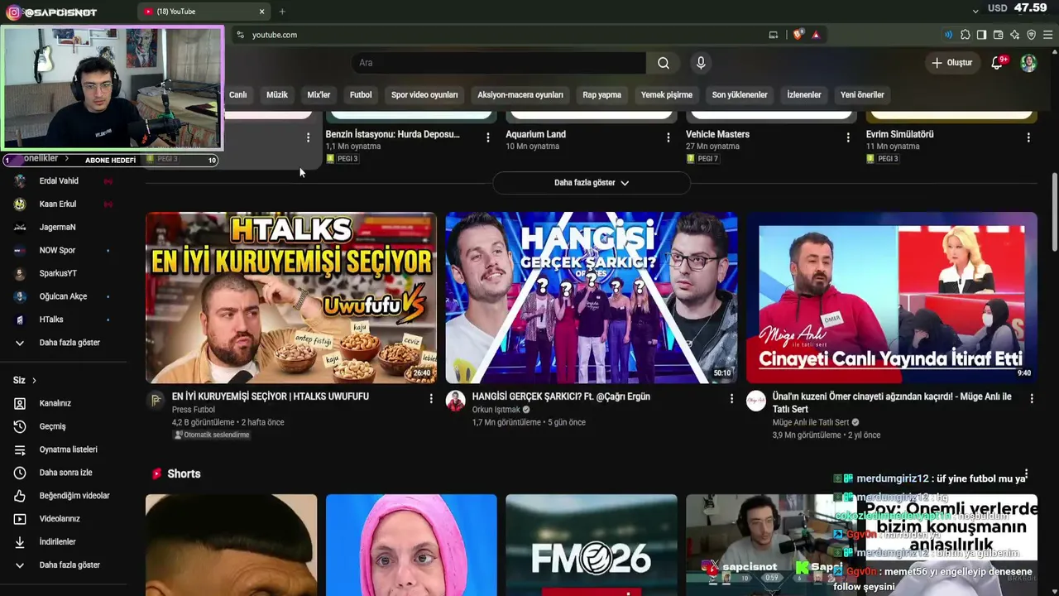Open the FM26 Shorts thumbnail
Image resolution: width=1059 pixels, height=596 pixels.
click(x=592, y=545)
